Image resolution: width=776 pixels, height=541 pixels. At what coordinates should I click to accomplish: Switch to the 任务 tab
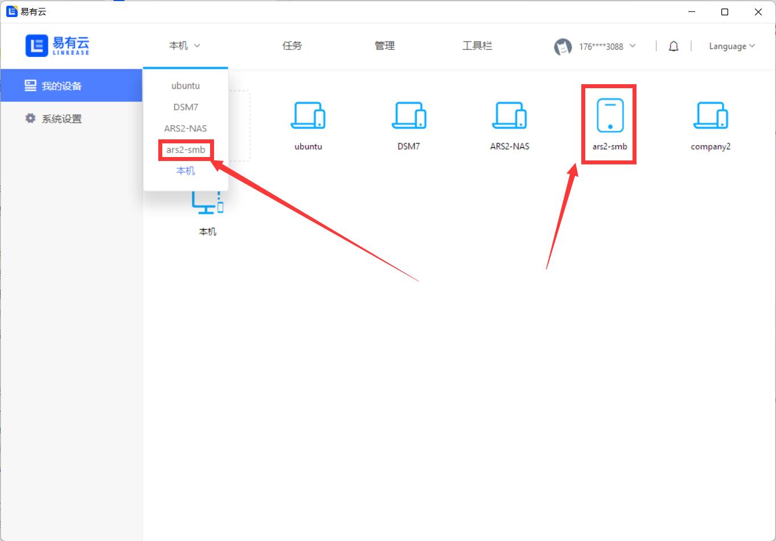coord(292,46)
